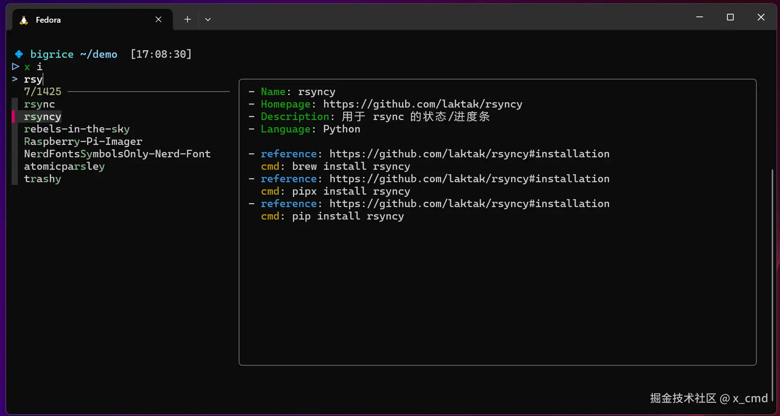Choose rebels-in-the-sky from the list
This screenshot has height=416, width=780.
pos(77,129)
